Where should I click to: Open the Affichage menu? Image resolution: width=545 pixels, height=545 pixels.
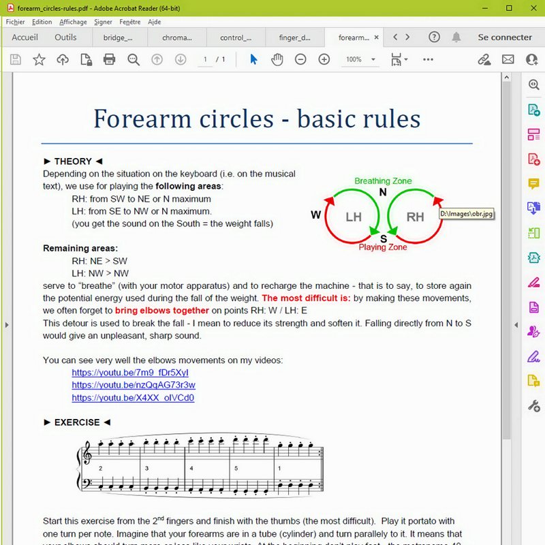73,22
